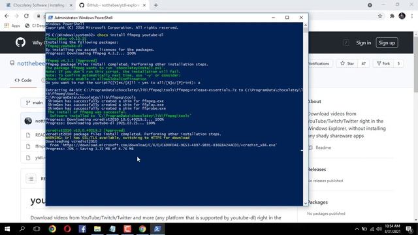Open the Code tab of repository
Image resolution: width=418 pixels, height=235 pixels.
point(24,80)
